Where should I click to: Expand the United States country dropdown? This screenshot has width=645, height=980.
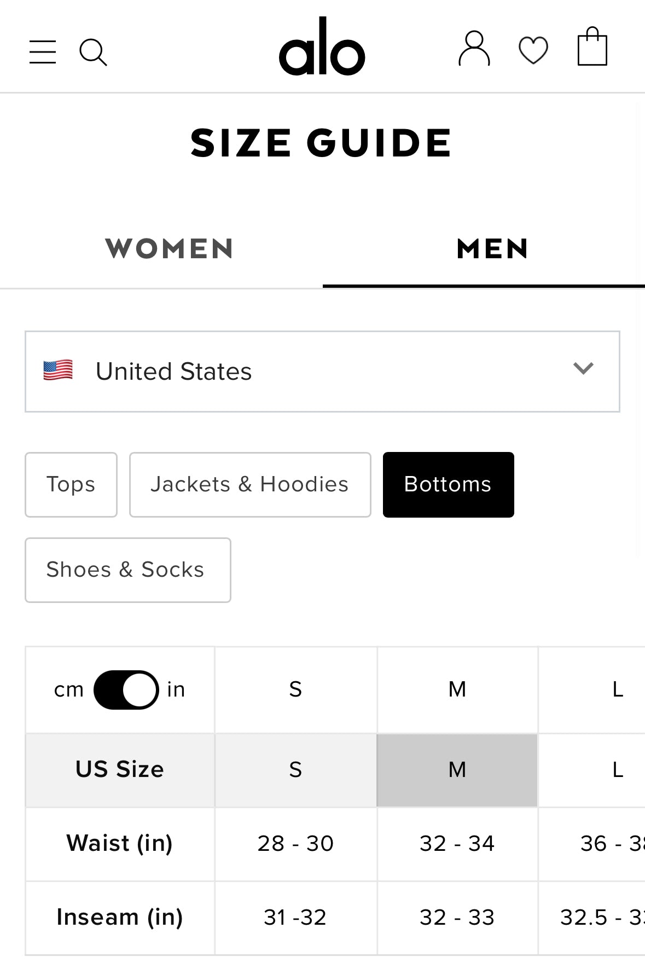click(322, 372)
